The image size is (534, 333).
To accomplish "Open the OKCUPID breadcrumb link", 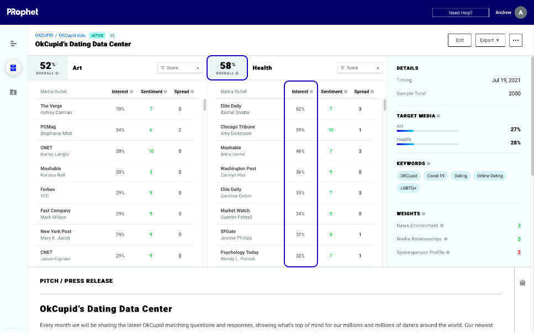I will click(x=44, y=35).
